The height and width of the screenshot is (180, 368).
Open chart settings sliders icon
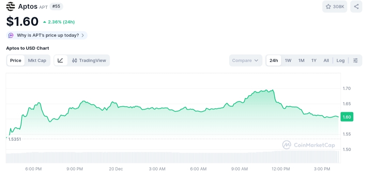coord(355,61)
